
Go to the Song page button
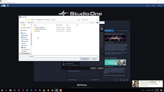pos(153,5)
